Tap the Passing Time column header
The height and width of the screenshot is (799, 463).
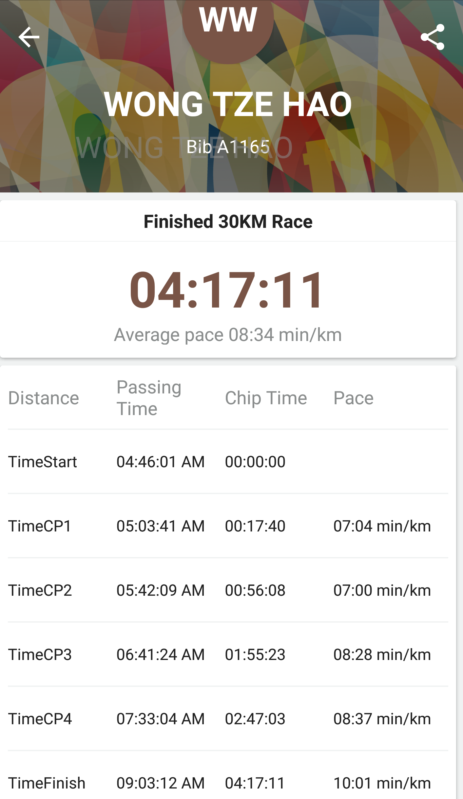pyautogui.click(x=149, y=398)
